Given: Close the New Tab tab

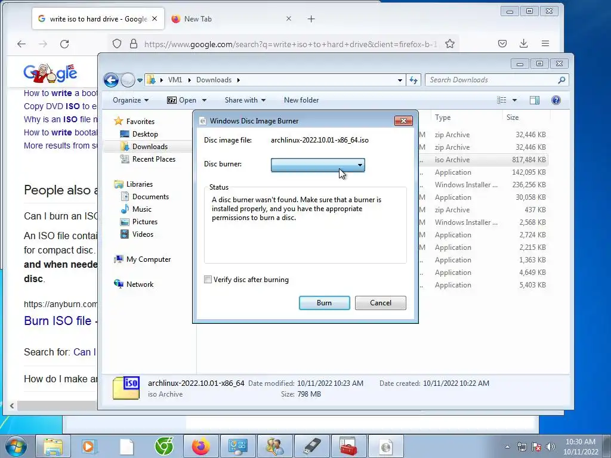Looking at the screenshot, I should click(x=288, y=18).
